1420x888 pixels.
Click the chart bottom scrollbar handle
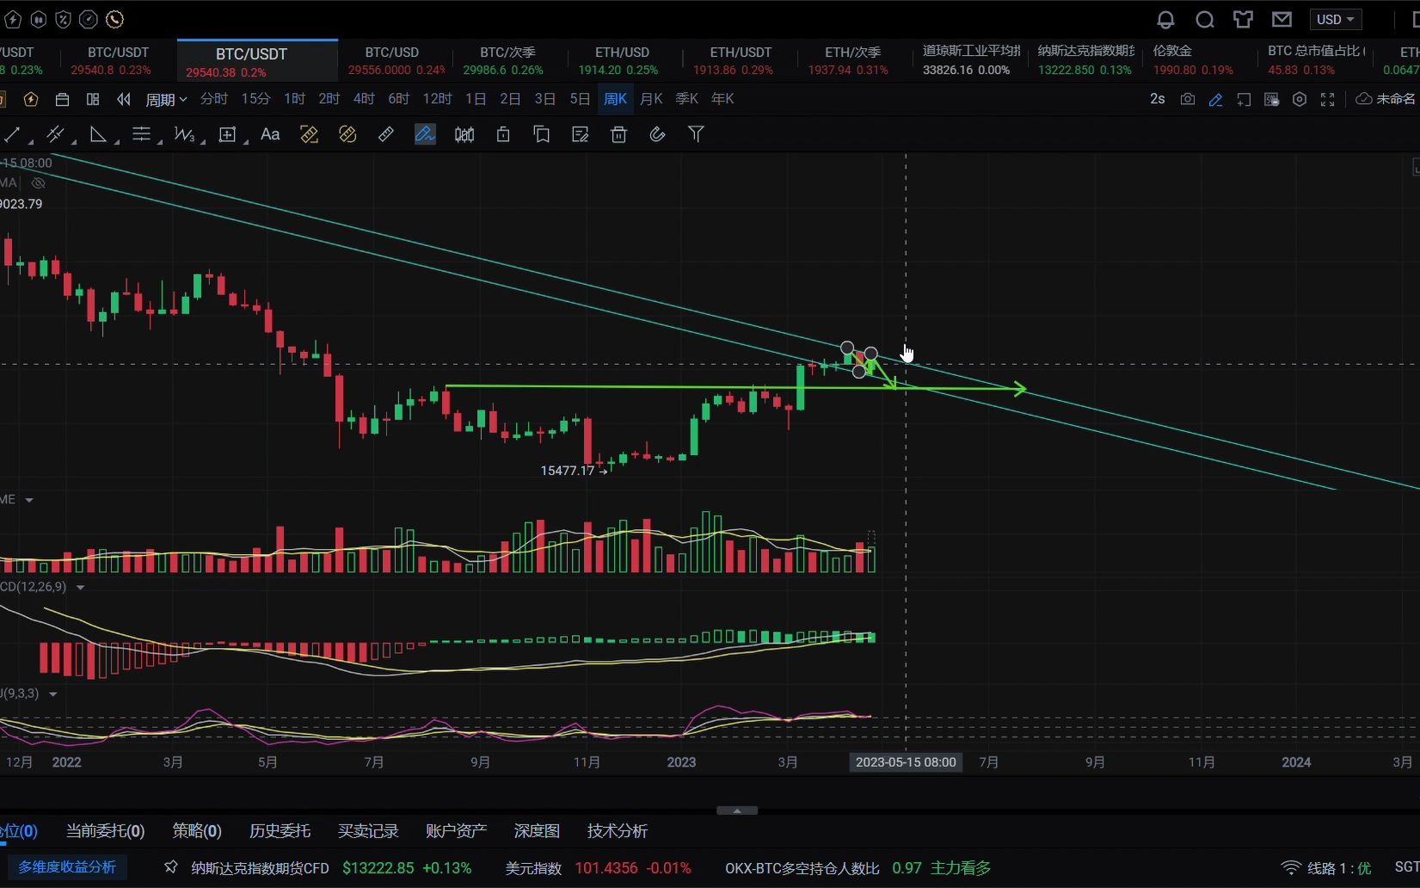(x=736, y=810)
